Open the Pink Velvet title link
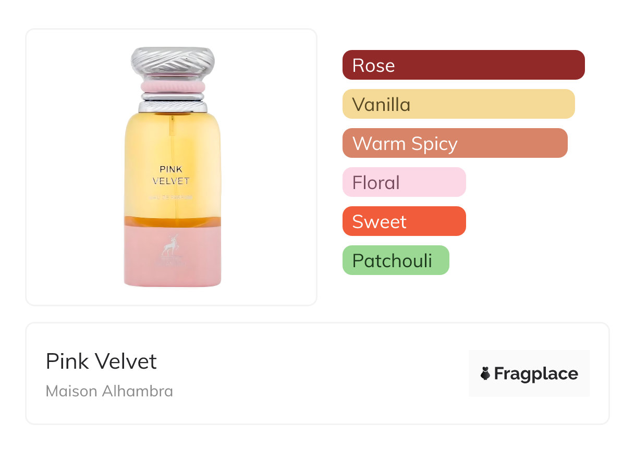Screen dimensions: 635x450 pyautogui.click(x=101, y=361)
